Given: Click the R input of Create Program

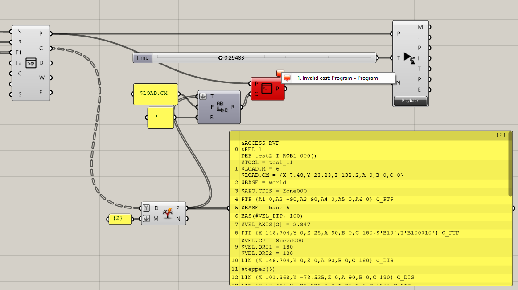Looking at the screenshot, I should point(20,42).
